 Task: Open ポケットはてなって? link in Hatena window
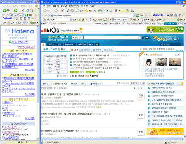[19, 43]
